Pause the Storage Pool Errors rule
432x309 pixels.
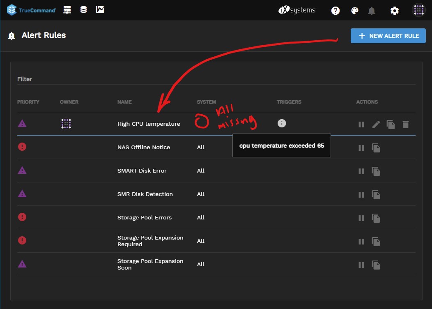click(361, 218)
